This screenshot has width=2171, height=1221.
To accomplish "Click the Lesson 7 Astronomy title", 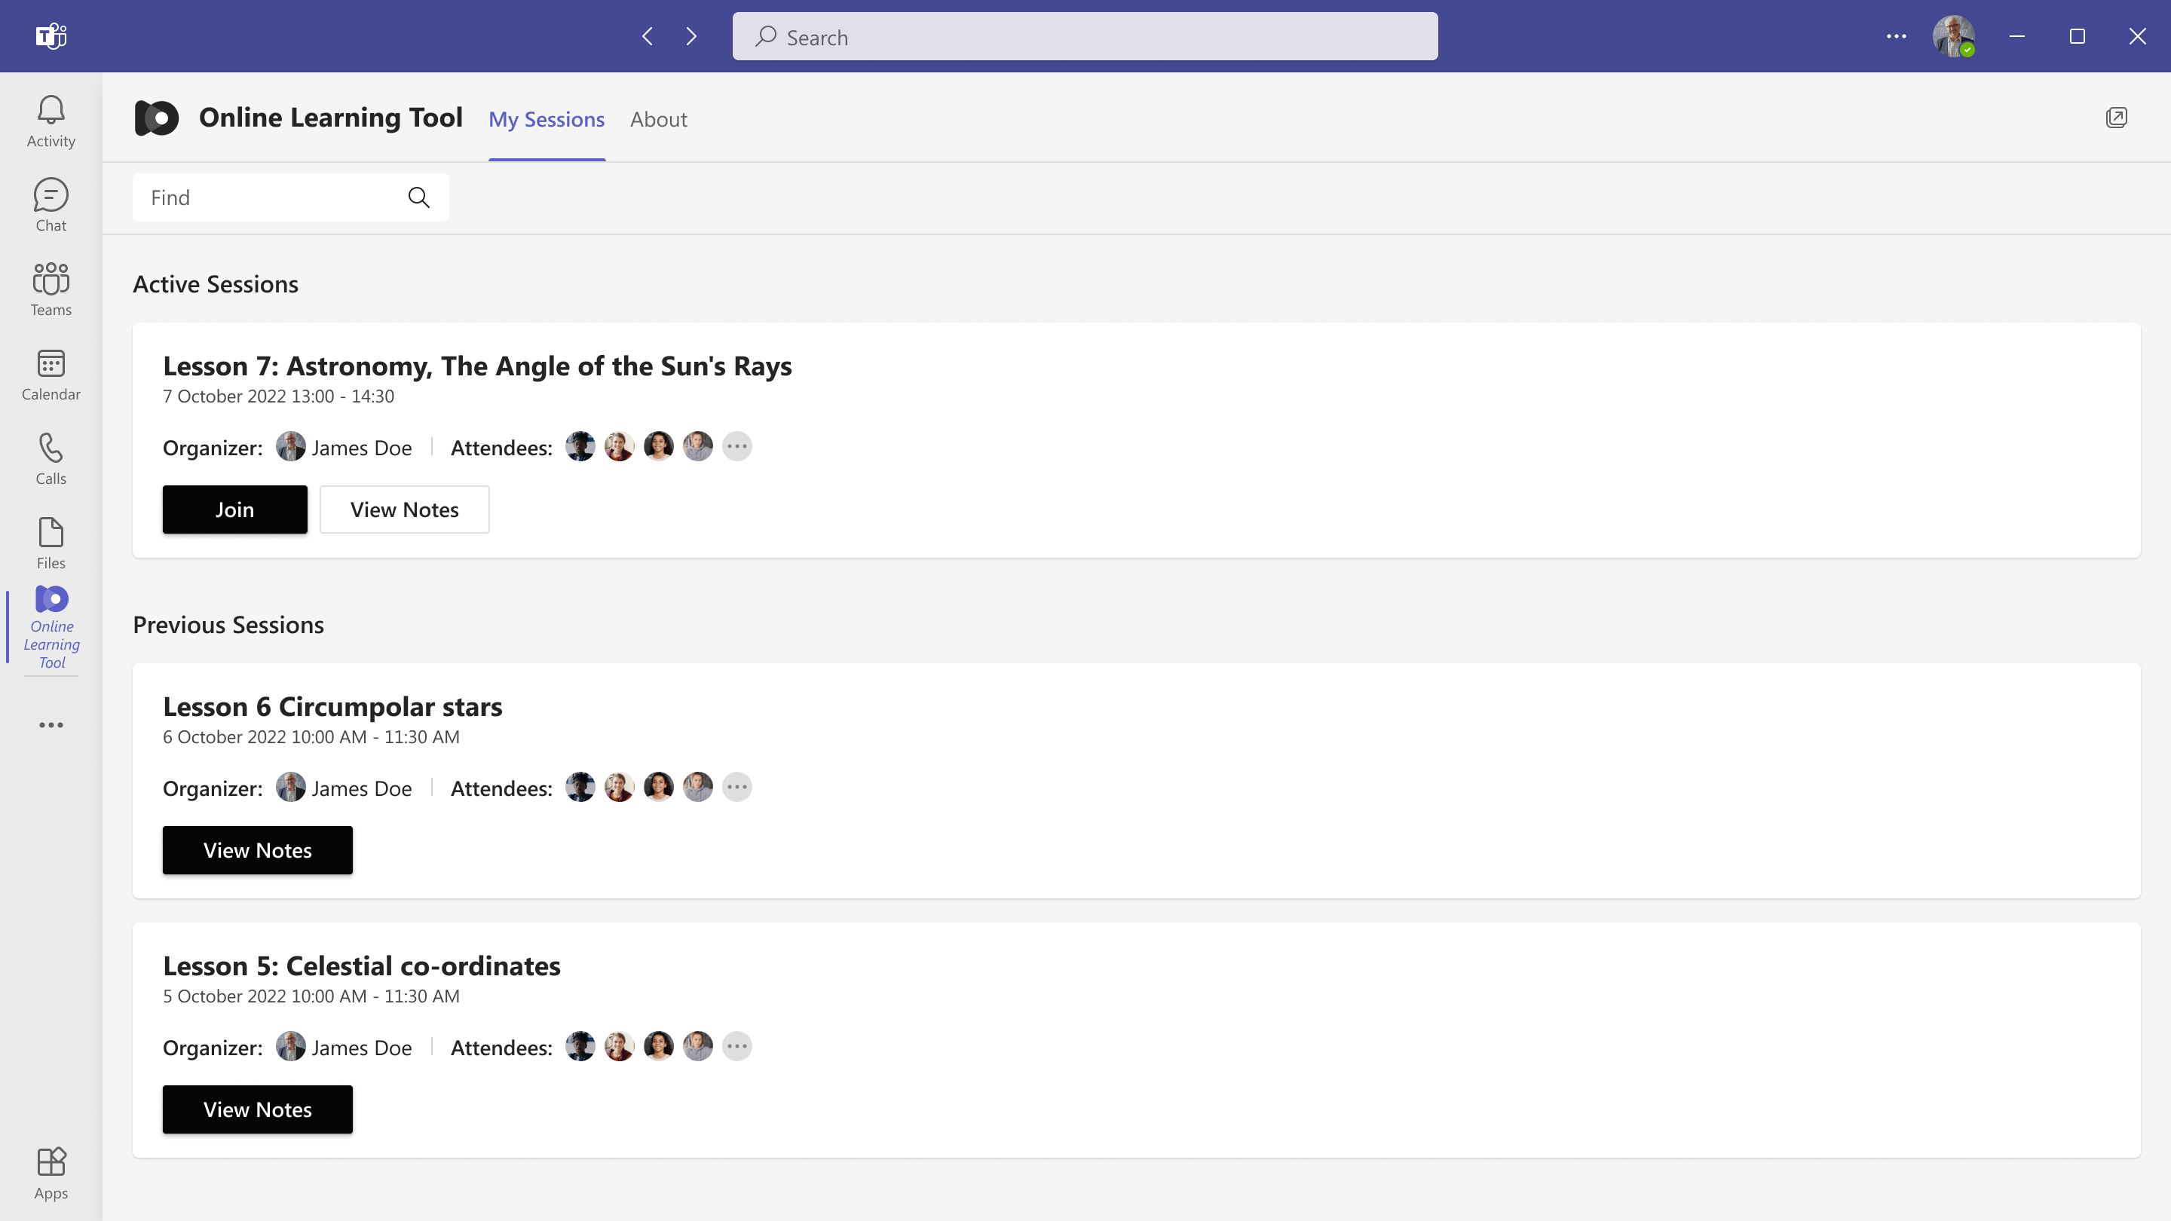I will (x=477, y=366).
